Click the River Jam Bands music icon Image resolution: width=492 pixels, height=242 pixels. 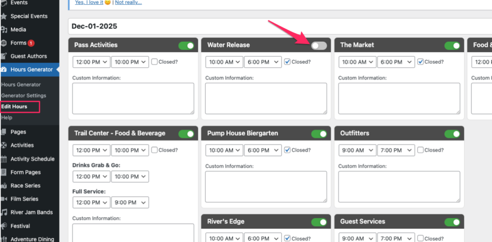[x=4, y=213]
